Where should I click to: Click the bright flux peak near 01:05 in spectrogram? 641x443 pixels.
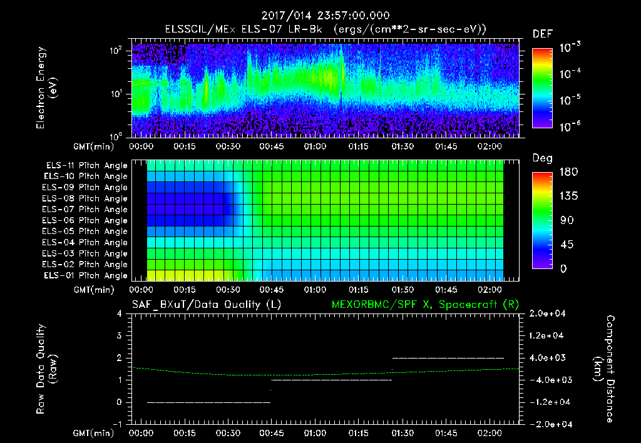329,76
